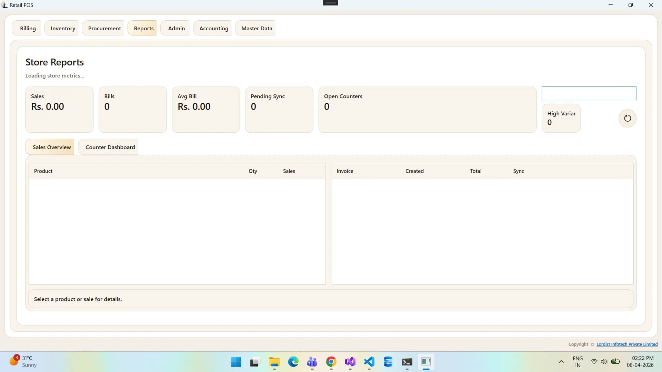Click the High Variance metric card

561,118
